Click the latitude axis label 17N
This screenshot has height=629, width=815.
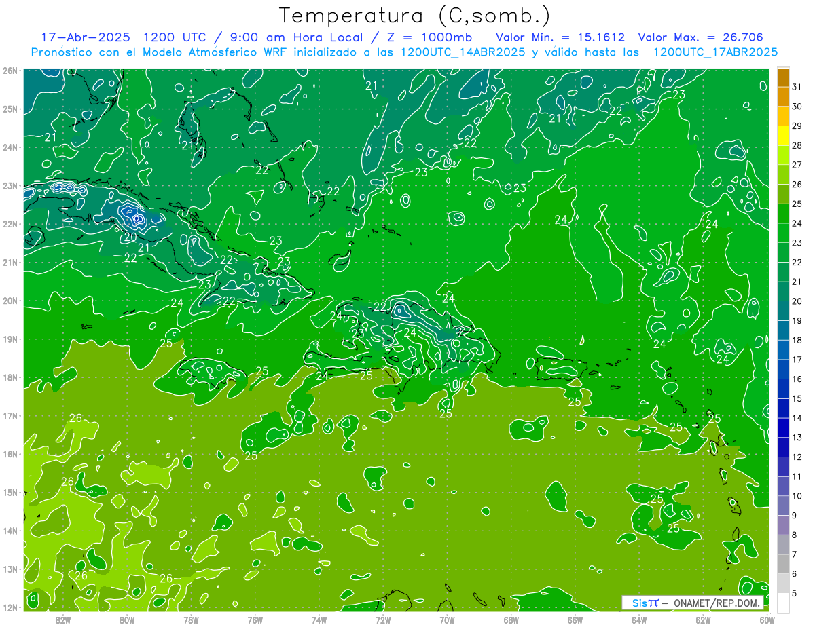(10, 415)
